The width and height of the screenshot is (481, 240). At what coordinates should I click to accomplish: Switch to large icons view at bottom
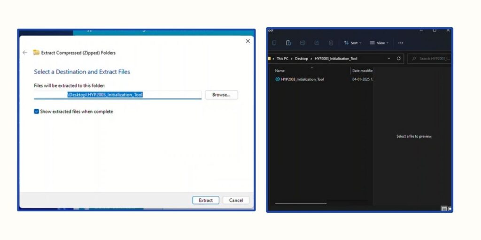click(450, 209)
